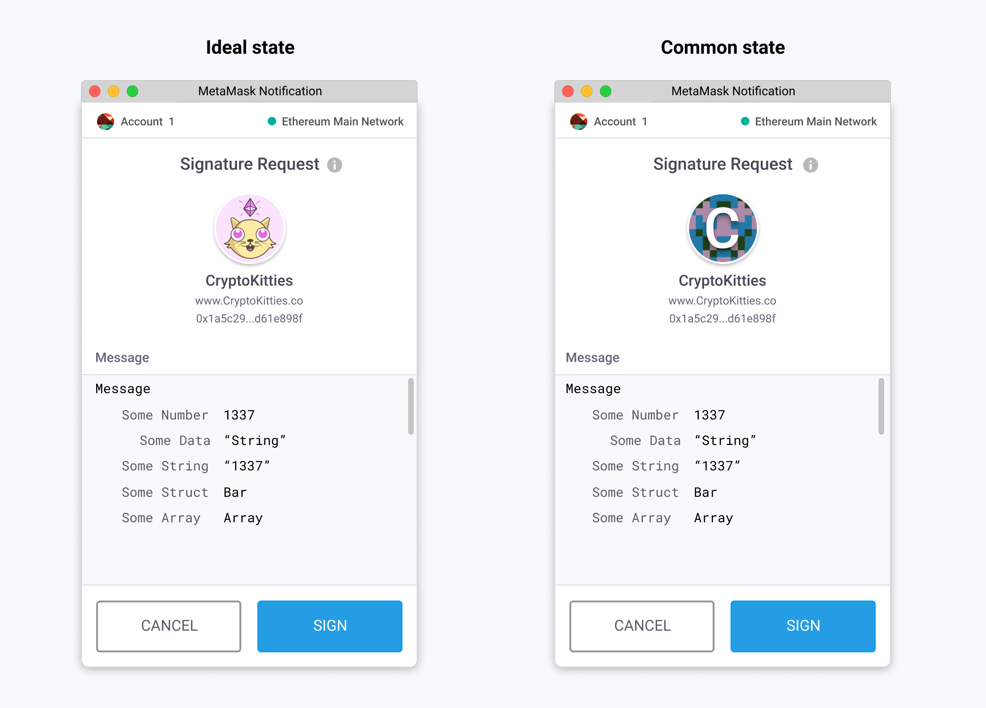This screenshot has height=708, width=986.
Task: Click the truncated contract address 0x1a5c29...d61e898f
Action: 250,318
